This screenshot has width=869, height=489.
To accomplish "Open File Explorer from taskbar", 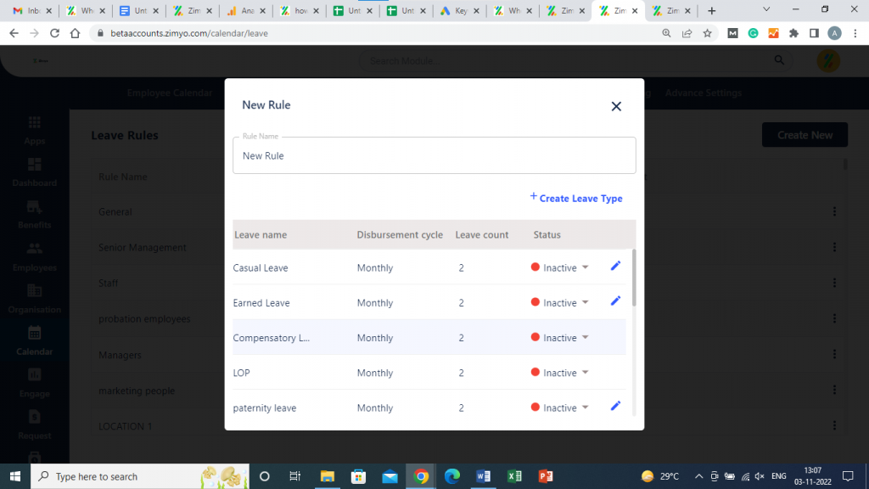I will (327, 476).
